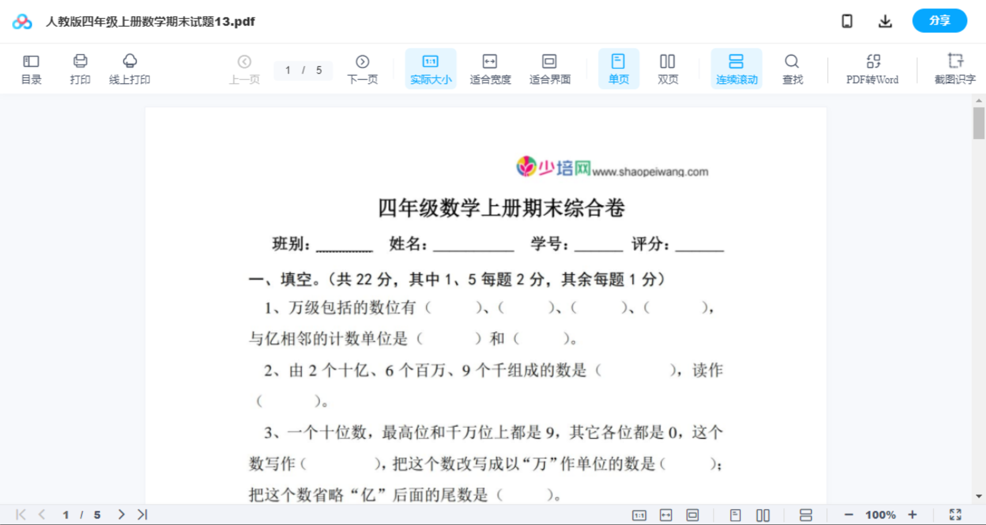This screenshot has width=986, height=525.
Task: Activate the PDF转Word conversion tool
Action: coord(872,68)
